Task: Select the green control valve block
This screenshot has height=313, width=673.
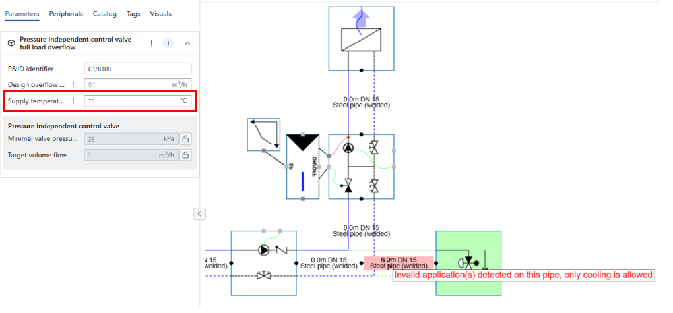Action: [x=468, y=262]
